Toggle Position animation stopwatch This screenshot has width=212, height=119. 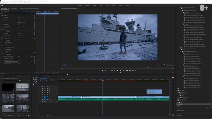coord(4,17)
